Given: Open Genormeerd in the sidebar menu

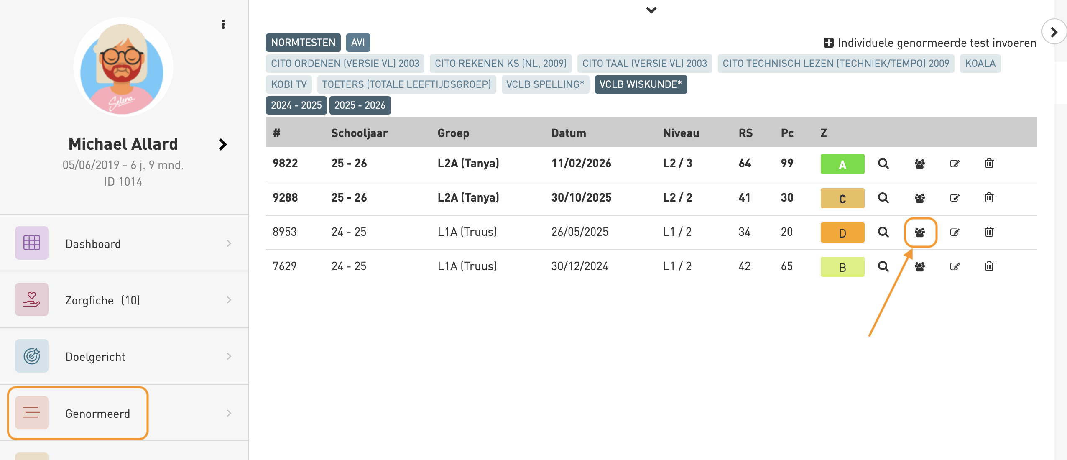Looking at the screenshot, I should [x=97, y=413].
